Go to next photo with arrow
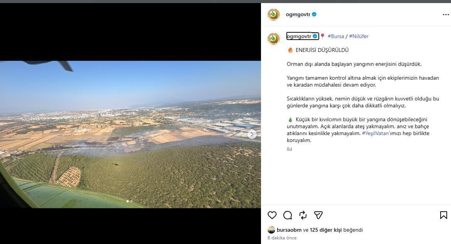The height and width of the screenshot is (244, 451). [252, 134]
